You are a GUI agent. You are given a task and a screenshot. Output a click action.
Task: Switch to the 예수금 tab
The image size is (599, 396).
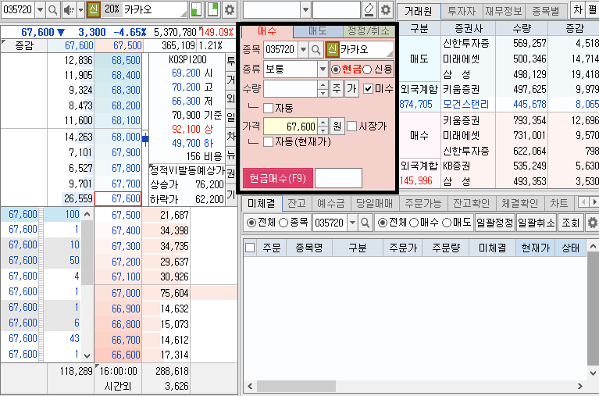(x=331, y=203)
